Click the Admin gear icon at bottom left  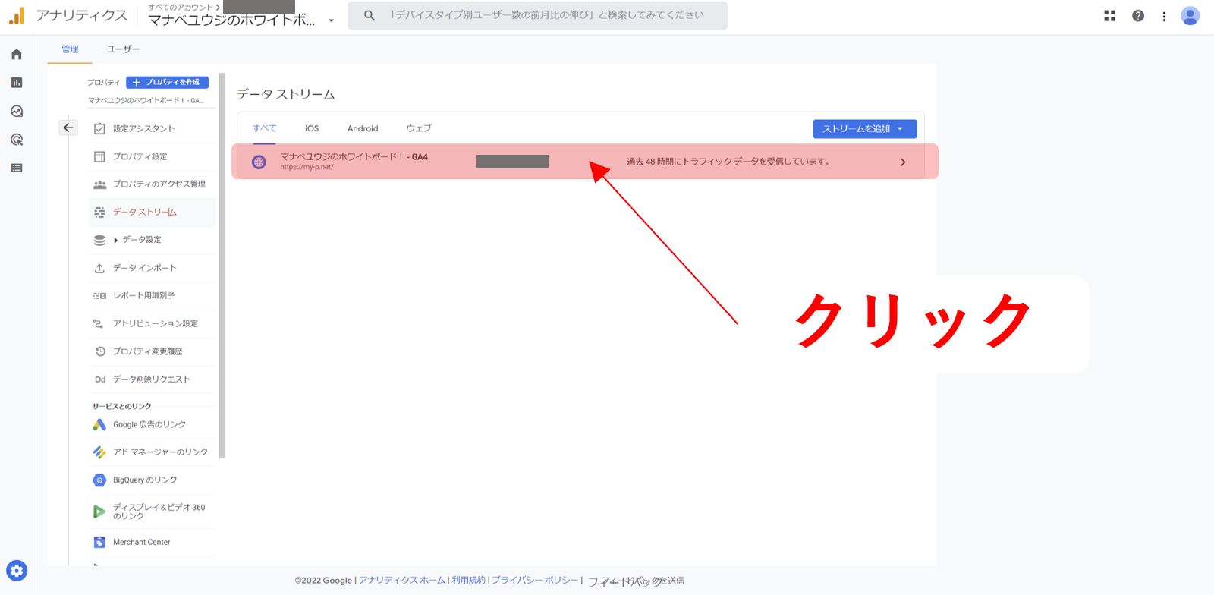(17, 571)
